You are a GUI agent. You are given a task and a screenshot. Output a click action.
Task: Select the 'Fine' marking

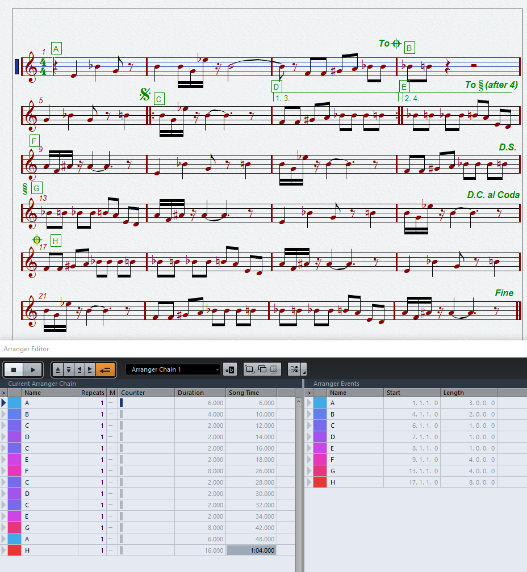504,293
